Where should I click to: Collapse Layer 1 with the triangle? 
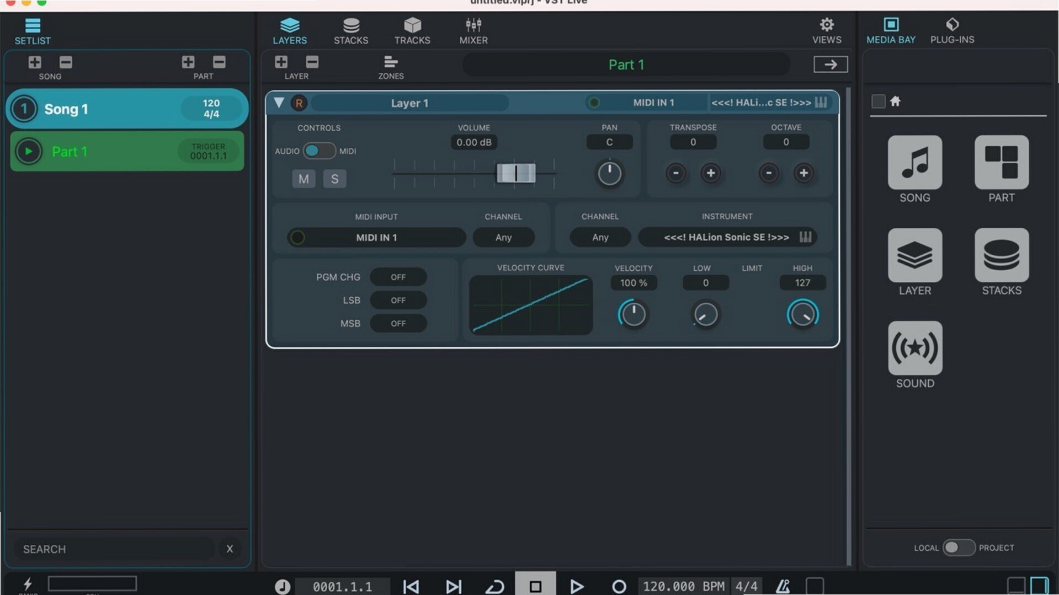(x=279, y=103)
